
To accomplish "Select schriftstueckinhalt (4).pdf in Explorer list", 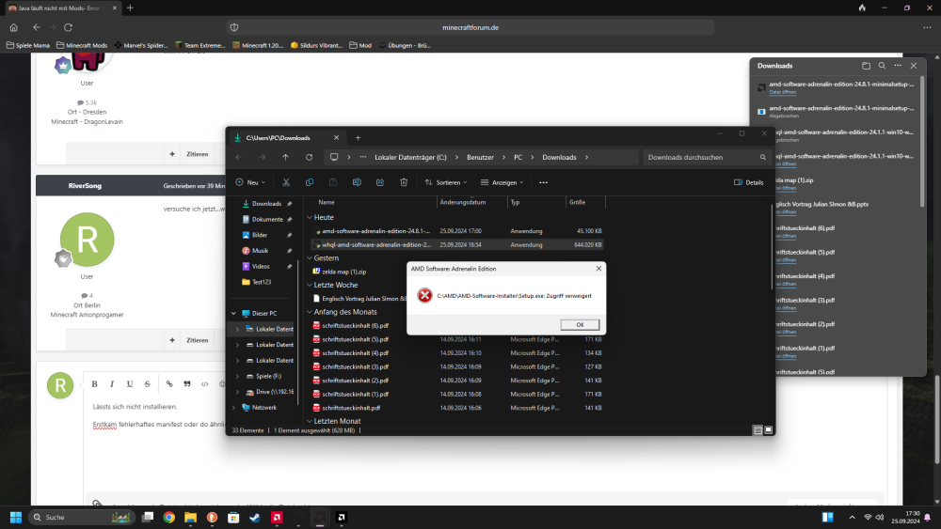I will [x=355, y=353].
